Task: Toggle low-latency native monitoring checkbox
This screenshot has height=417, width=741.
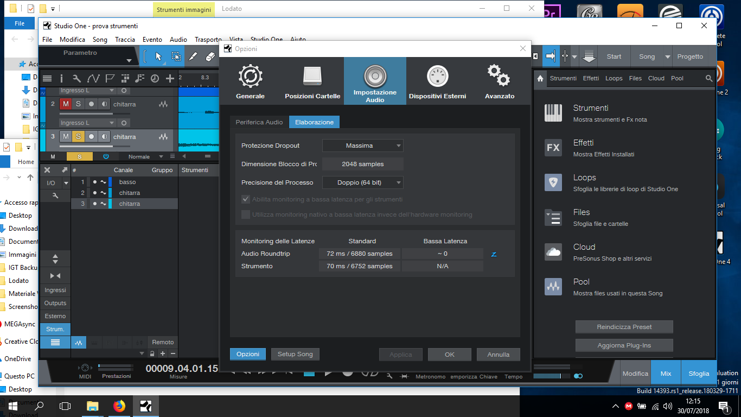Action: click(246, 214)
